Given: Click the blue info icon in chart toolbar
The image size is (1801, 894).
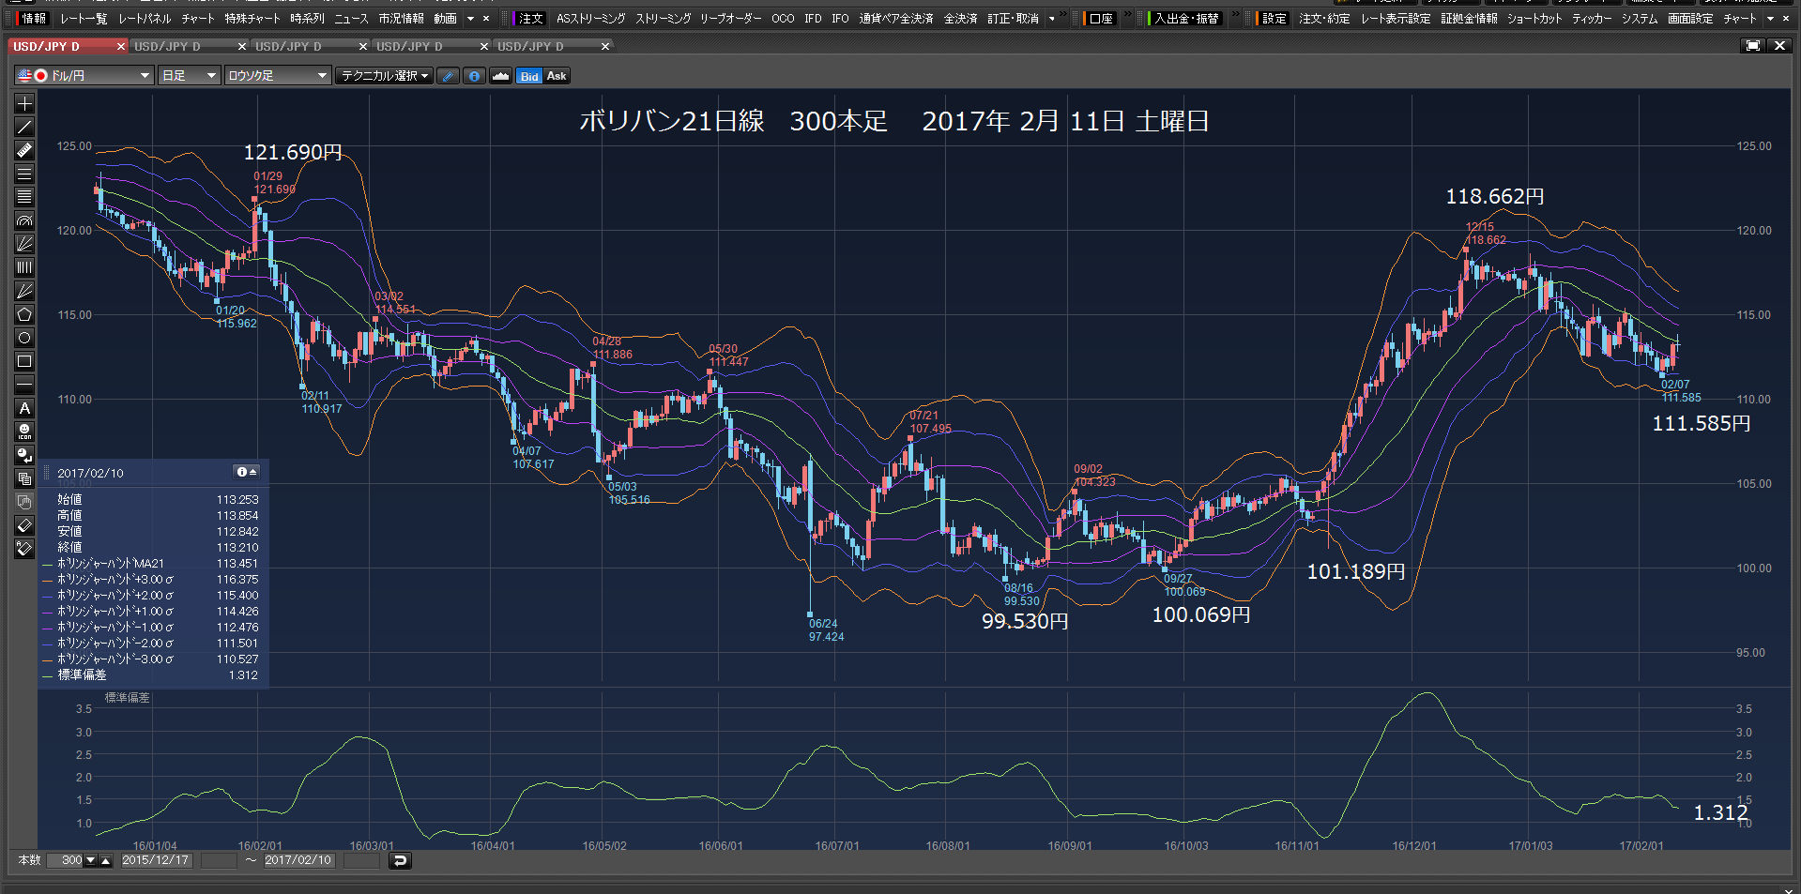Looking at the screenshot, I should click(474, 76).
